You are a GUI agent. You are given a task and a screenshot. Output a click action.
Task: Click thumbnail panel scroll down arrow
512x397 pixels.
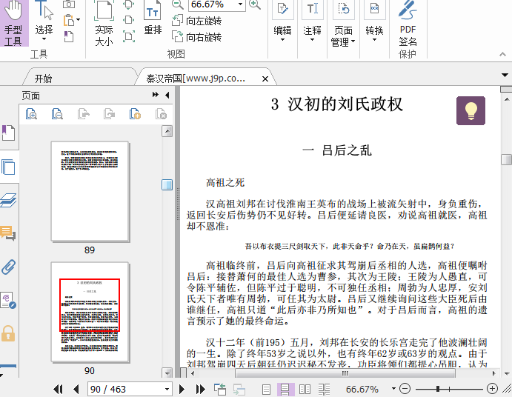click(167, 373)
